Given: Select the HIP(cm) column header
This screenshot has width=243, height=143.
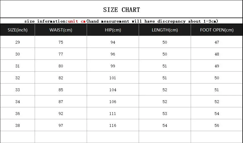Looking at the screenshot, I should click(x=113, y=30).
